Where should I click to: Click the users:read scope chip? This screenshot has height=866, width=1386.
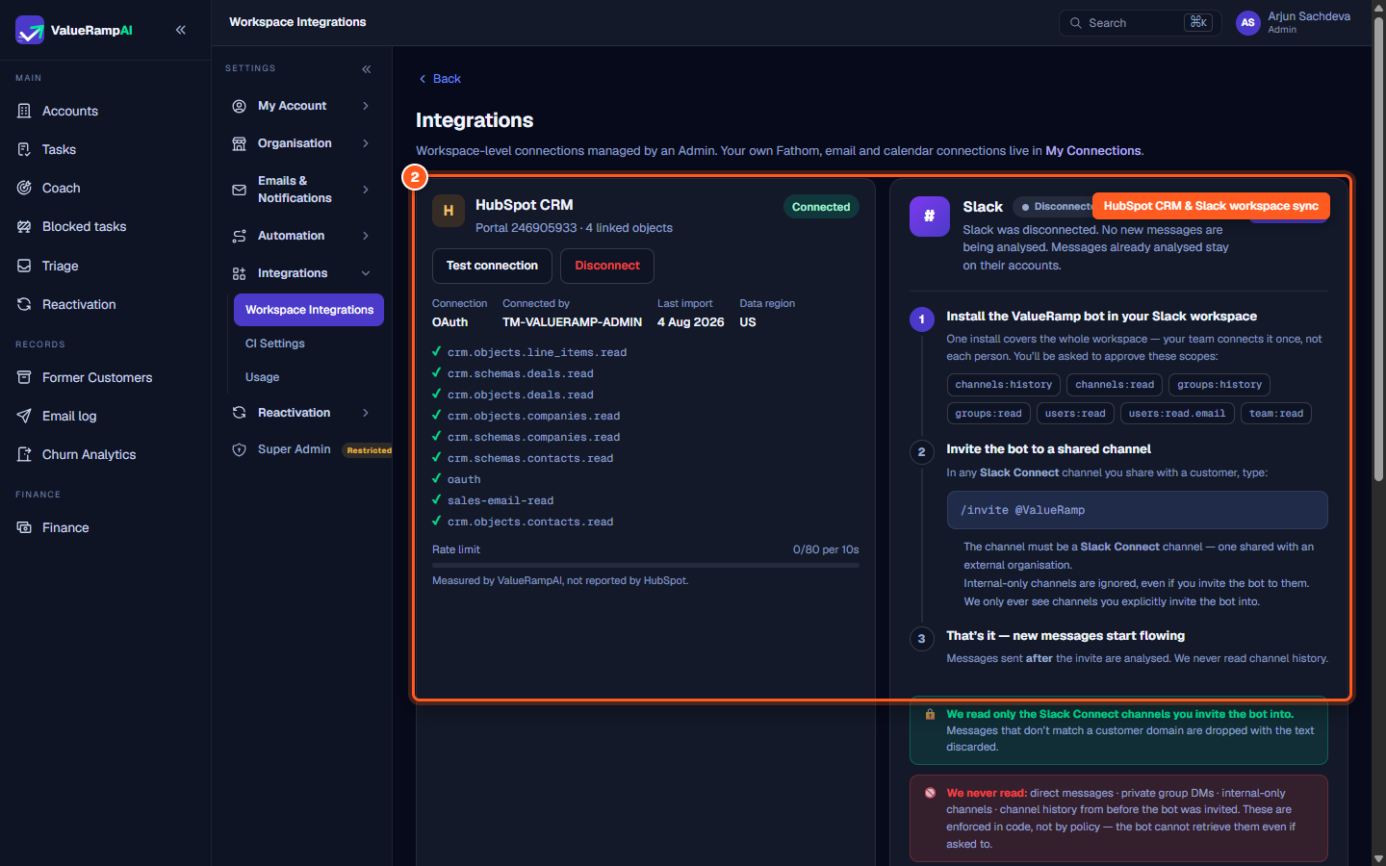point(1075,414)
